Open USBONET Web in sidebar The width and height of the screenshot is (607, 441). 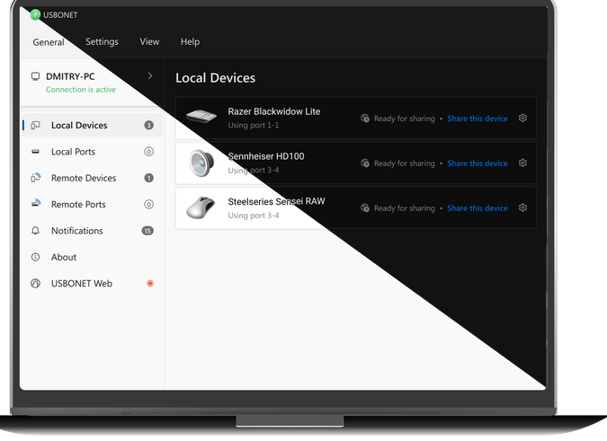pos(92,283)
